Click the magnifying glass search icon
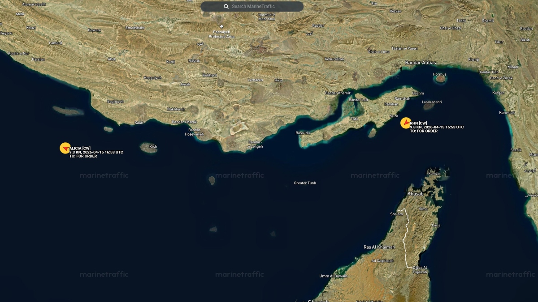The width and height of the screenshot is (538, 302). (226, 7)
